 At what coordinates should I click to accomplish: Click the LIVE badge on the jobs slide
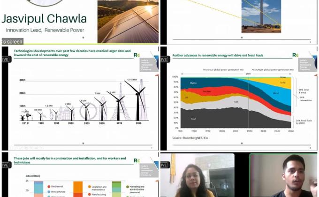(x=4, y=165)
